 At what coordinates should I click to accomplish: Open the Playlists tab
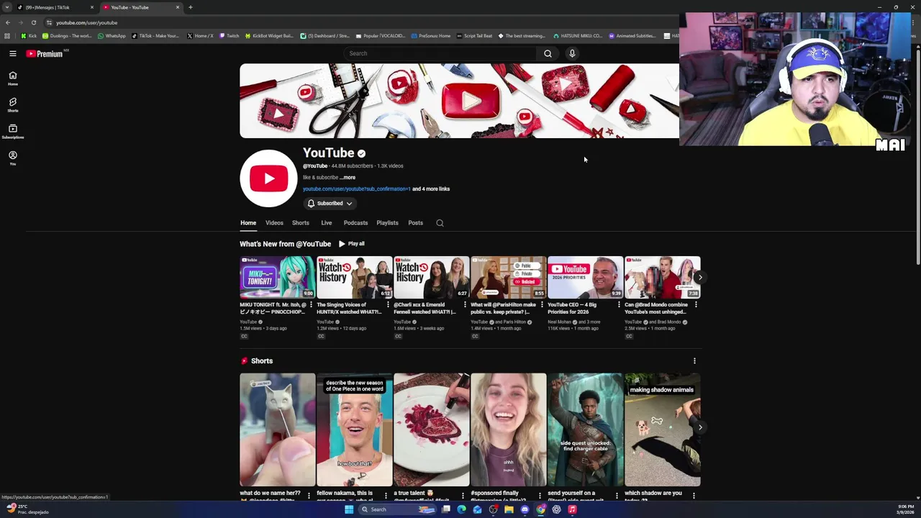(x=387, y=223)
